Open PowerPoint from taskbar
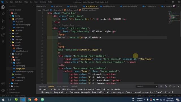 pos(36,99)
